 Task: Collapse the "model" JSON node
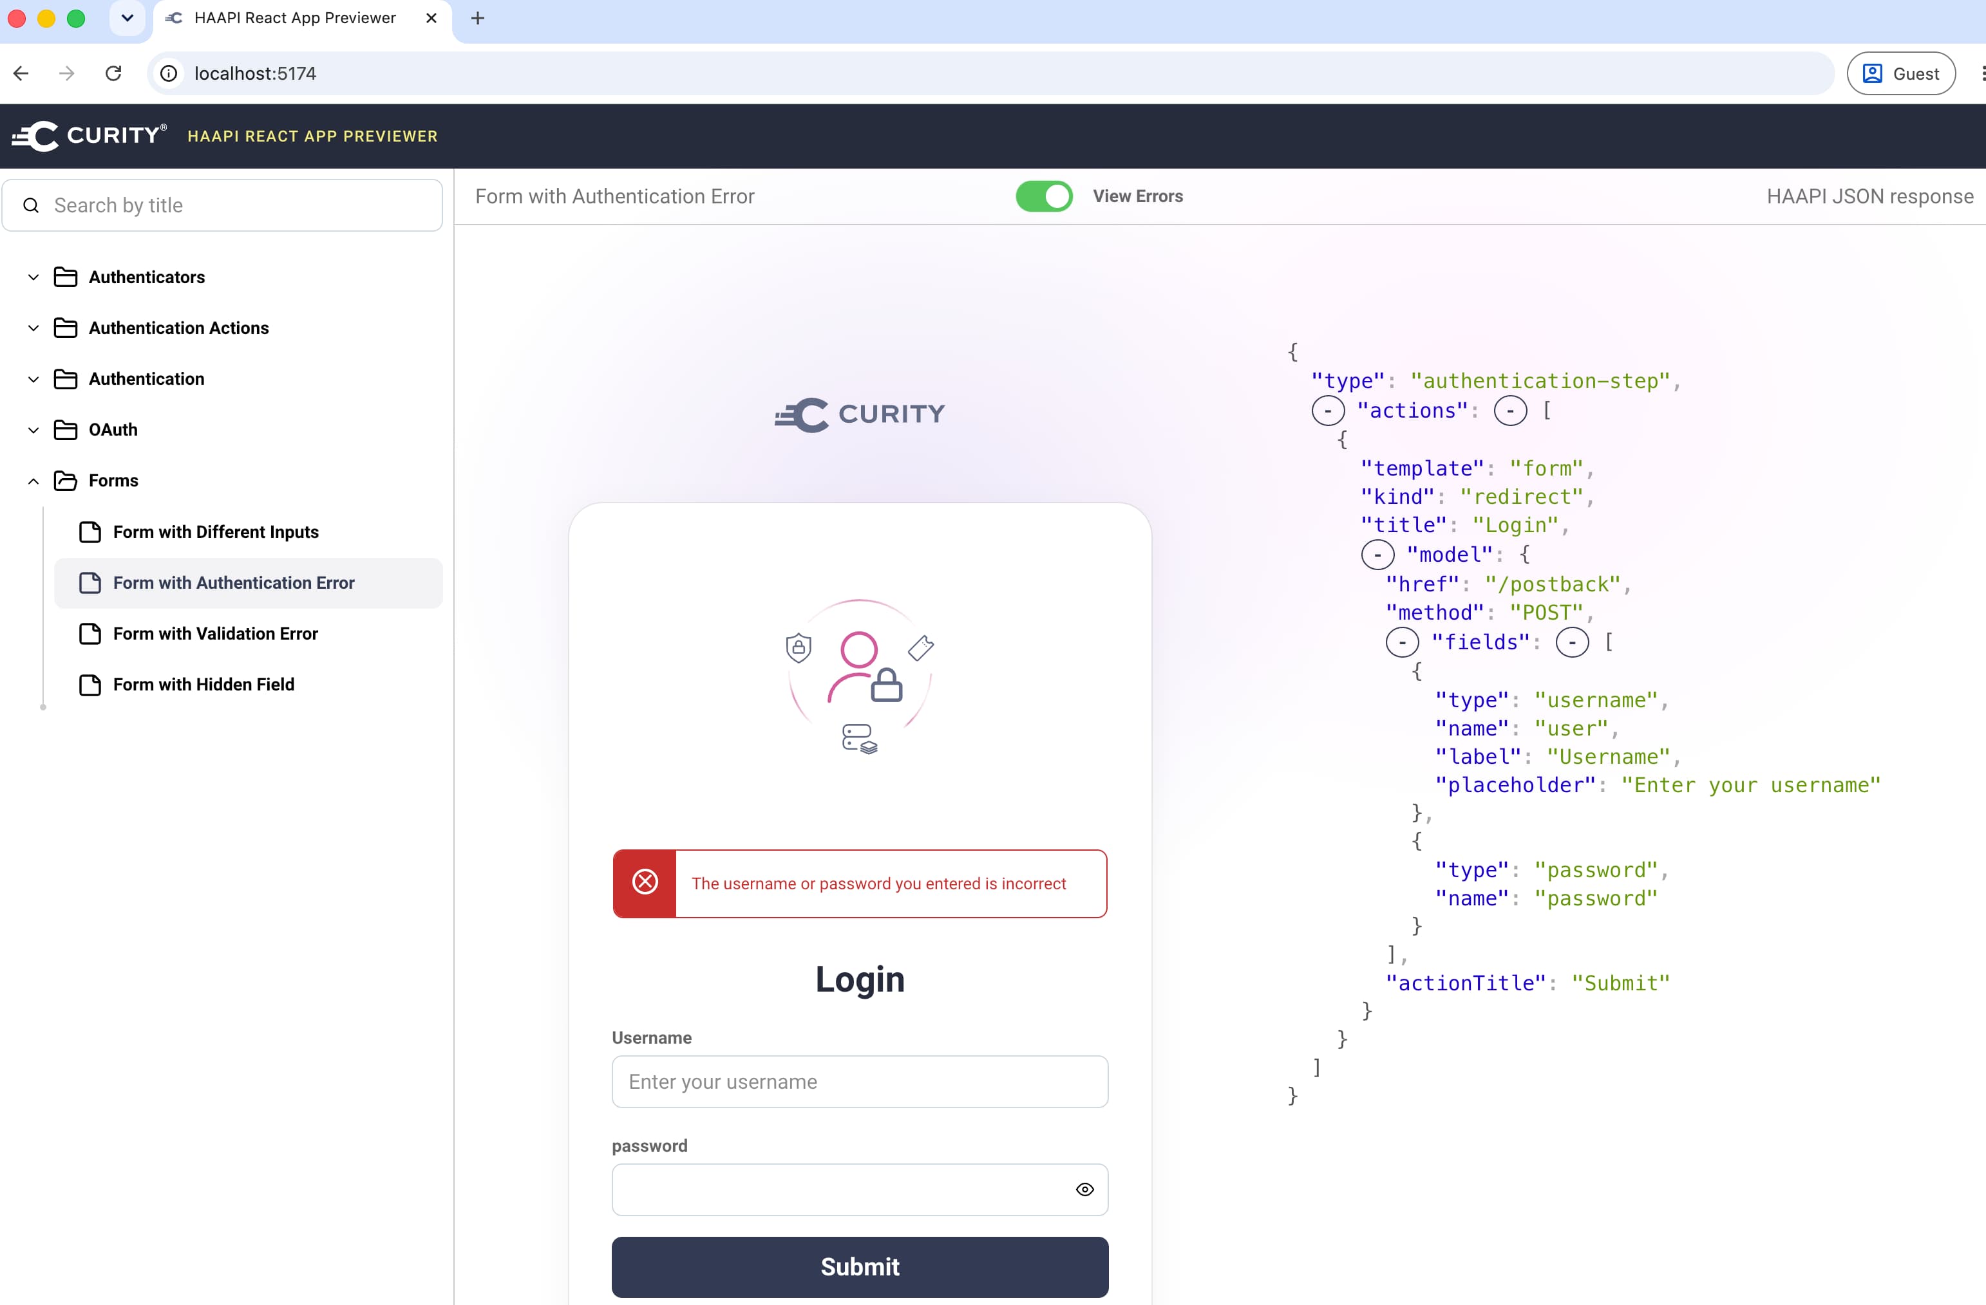click(1377, 555)
